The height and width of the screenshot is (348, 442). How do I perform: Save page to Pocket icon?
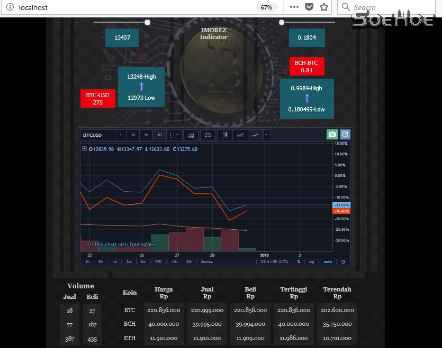(309, 7)
